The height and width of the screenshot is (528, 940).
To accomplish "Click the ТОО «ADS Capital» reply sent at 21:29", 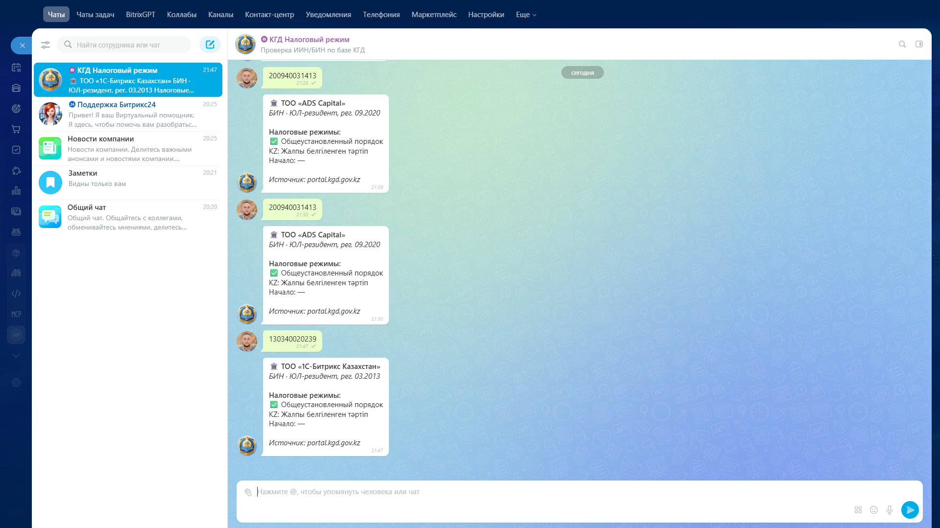I will coord(326,143).
